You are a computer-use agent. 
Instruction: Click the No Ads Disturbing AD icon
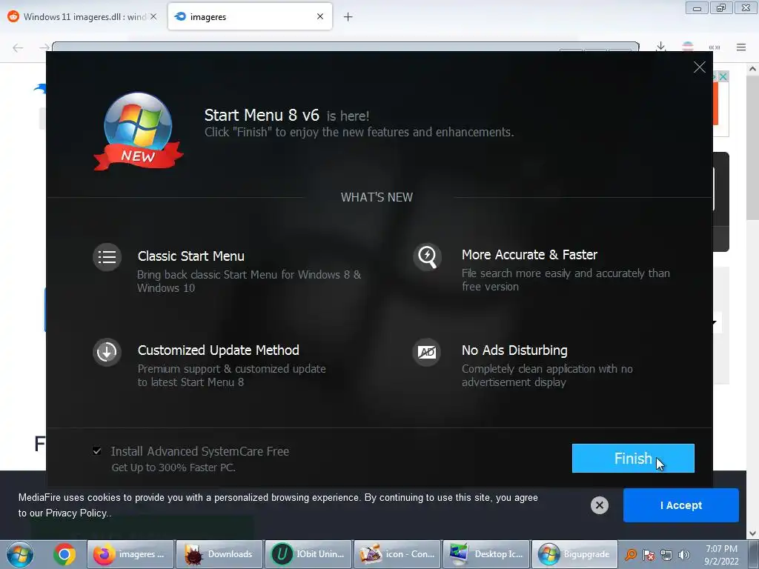(x=427, y=352)
